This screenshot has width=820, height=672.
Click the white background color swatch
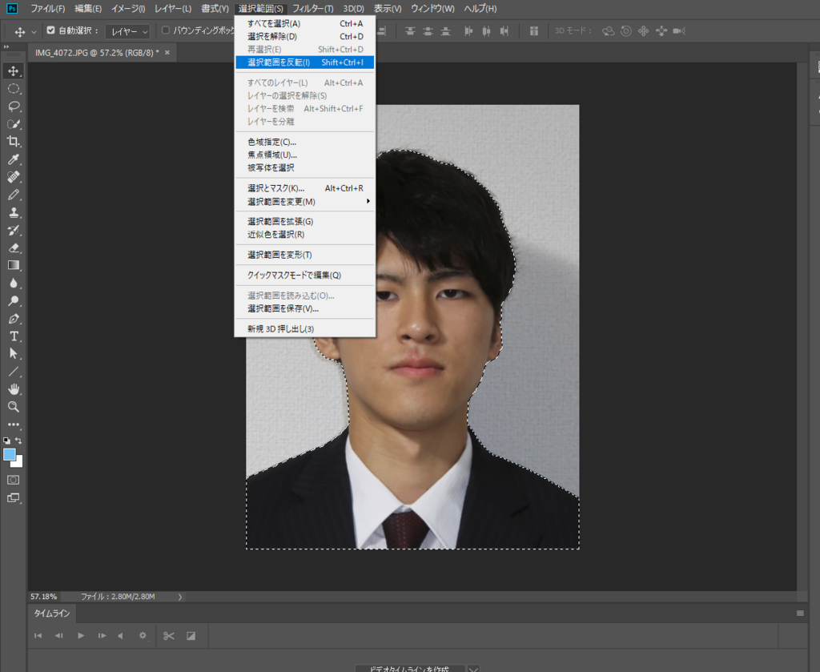(x=19, y=463)
